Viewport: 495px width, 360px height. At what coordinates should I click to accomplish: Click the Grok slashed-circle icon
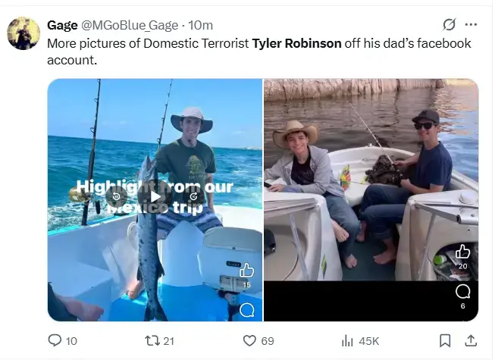pos(449,25)
